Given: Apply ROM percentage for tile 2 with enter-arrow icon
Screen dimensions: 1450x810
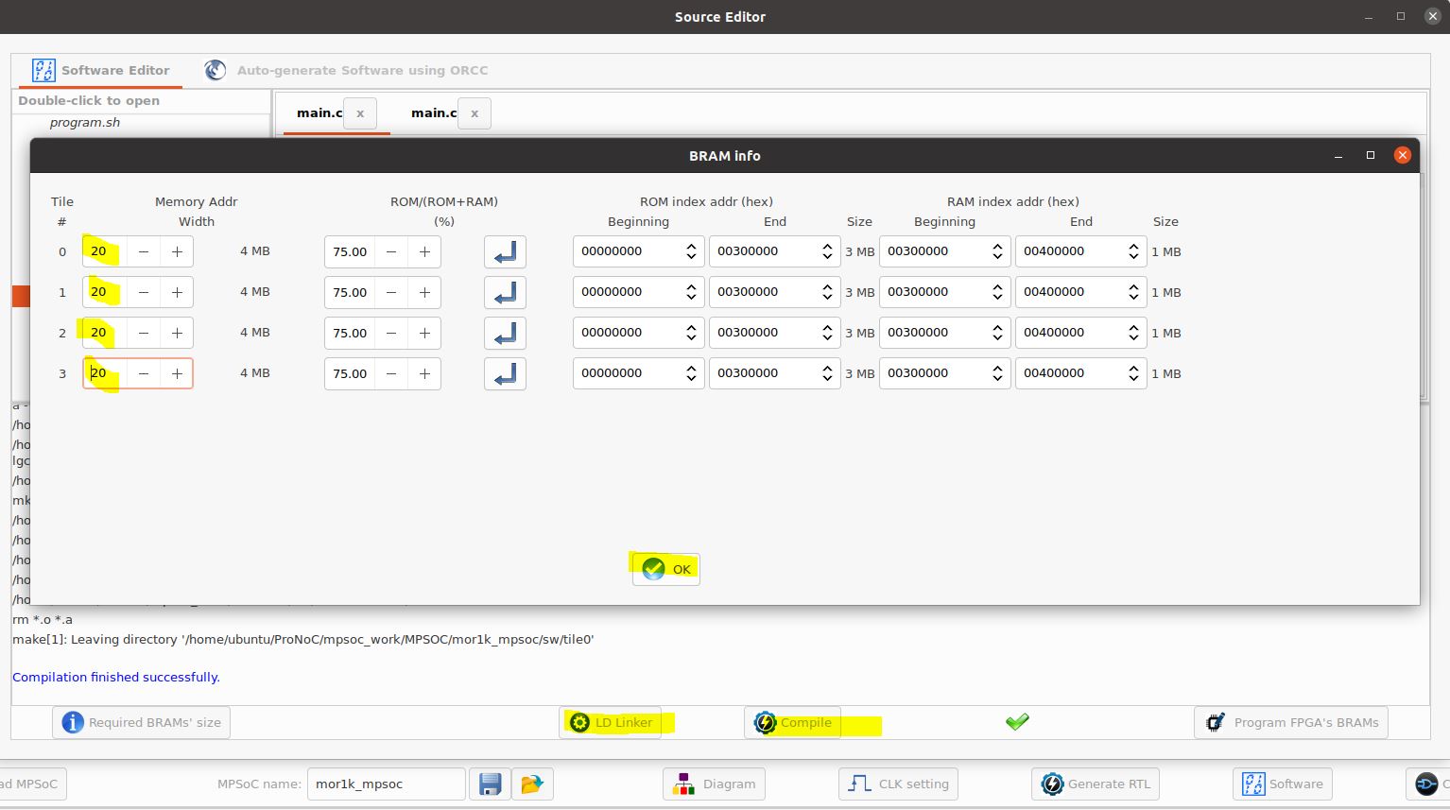Looking at the screenshot, I should coord(505,333).
